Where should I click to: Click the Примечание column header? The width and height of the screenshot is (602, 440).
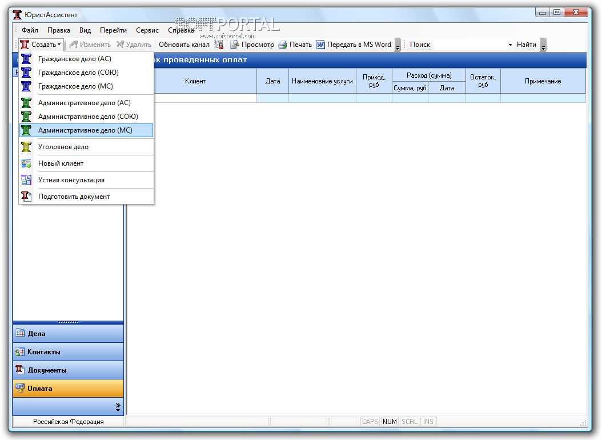543,81
